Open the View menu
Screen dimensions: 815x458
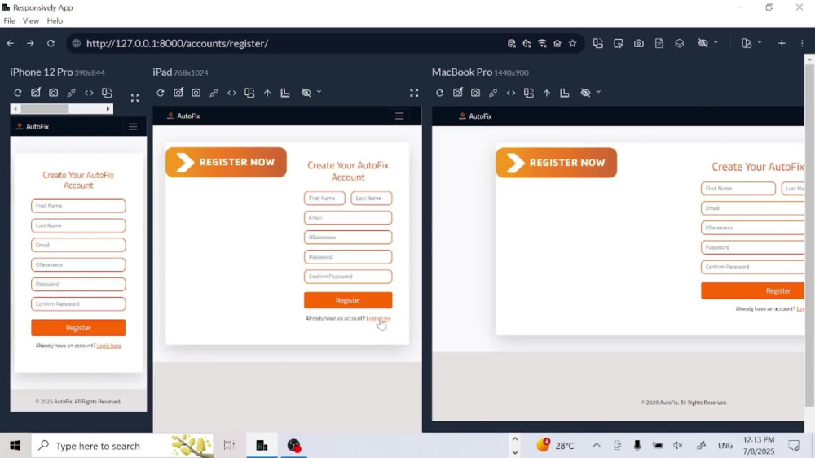tap(31, 21)
